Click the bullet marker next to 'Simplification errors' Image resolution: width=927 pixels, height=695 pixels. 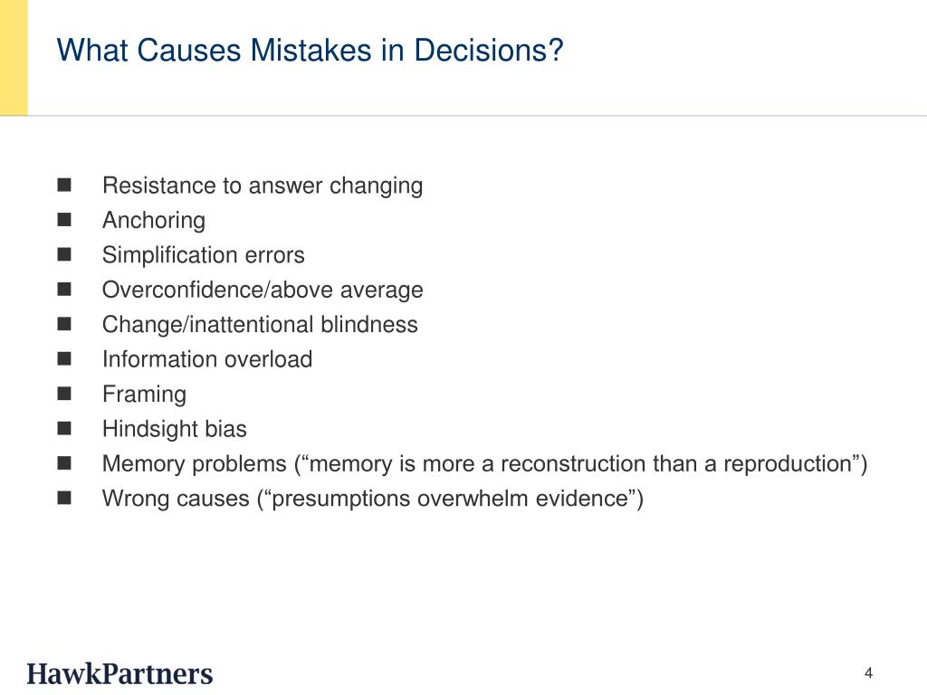[64, 254]
